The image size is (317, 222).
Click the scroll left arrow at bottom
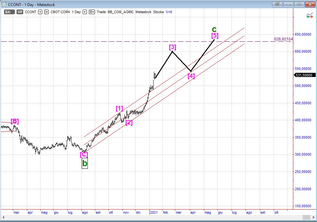[3, 218]
